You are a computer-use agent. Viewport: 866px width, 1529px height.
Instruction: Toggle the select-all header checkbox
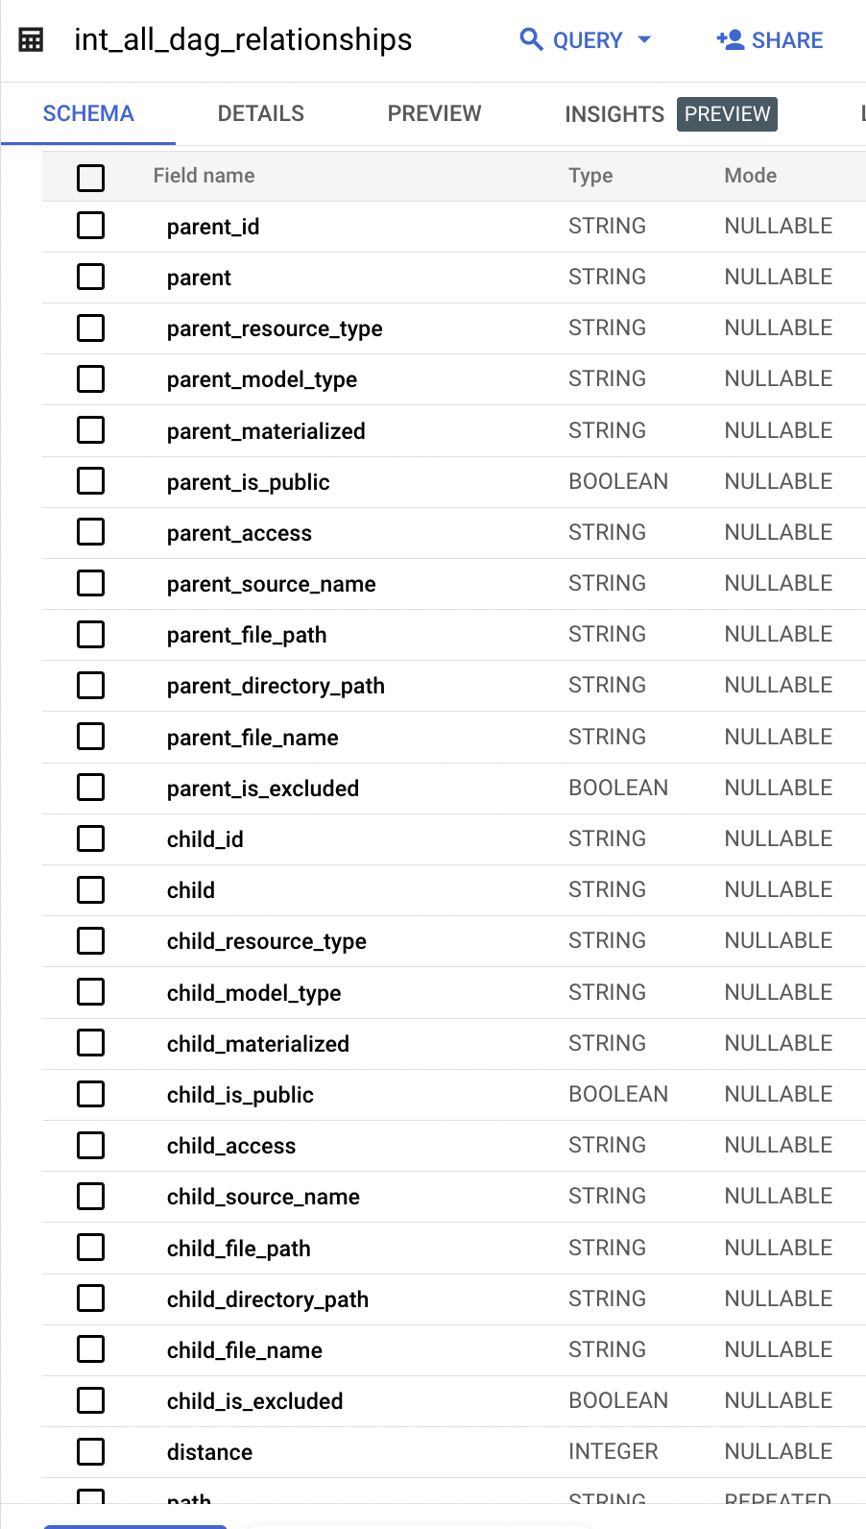90,177
